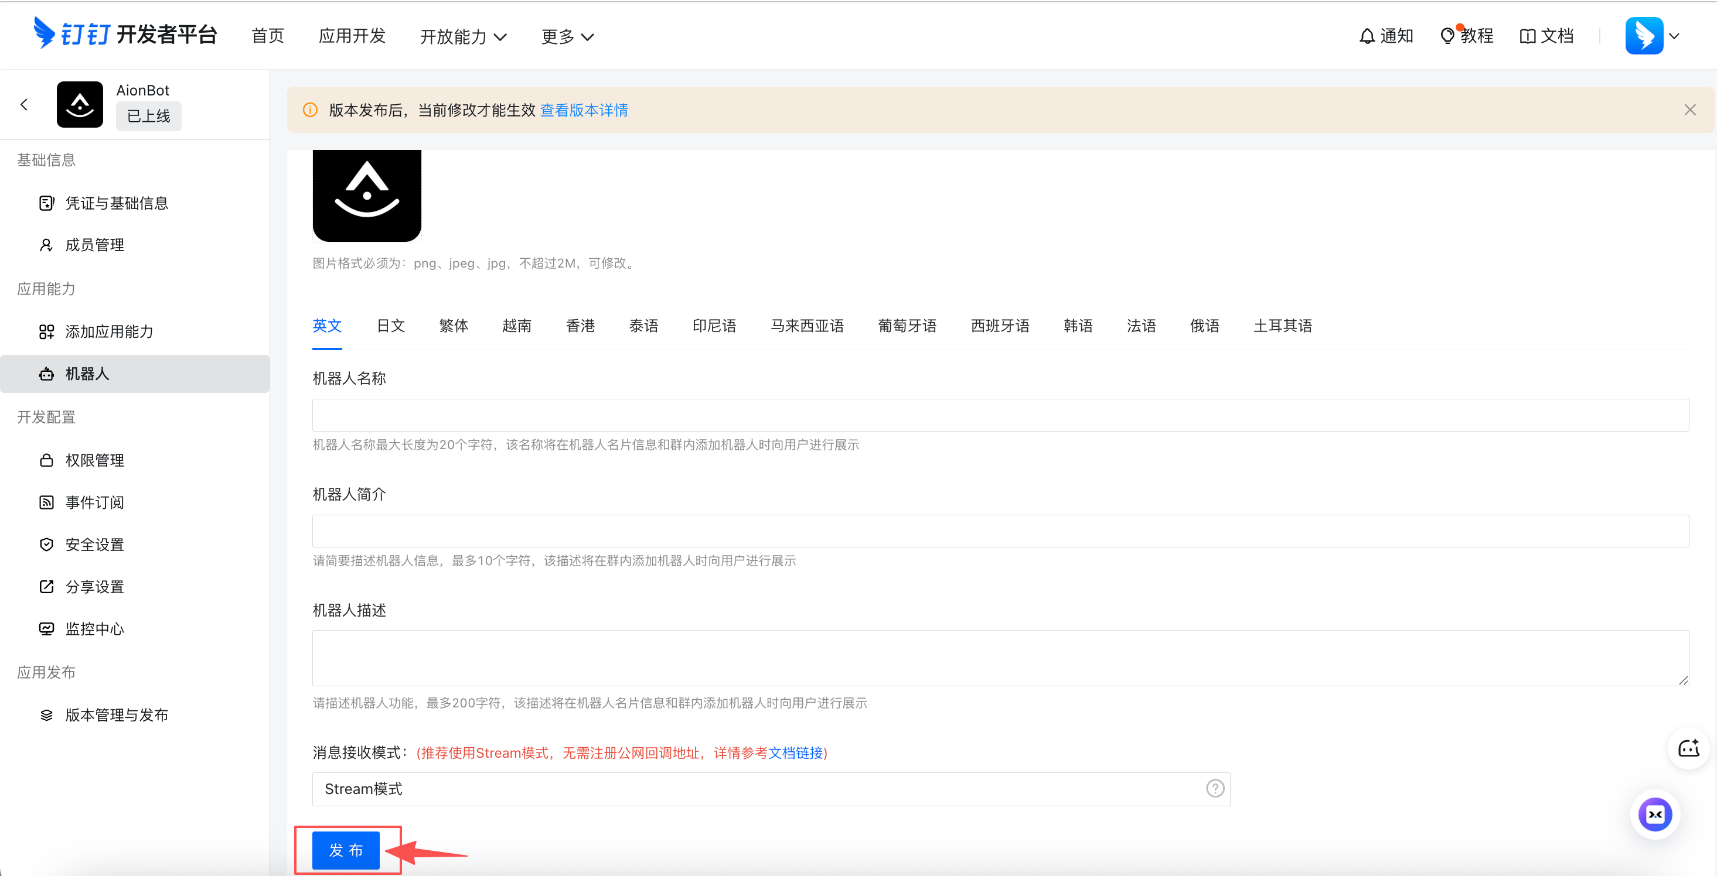
Task: Click the DingTalk developer platform logo
Action: [125, 33]
